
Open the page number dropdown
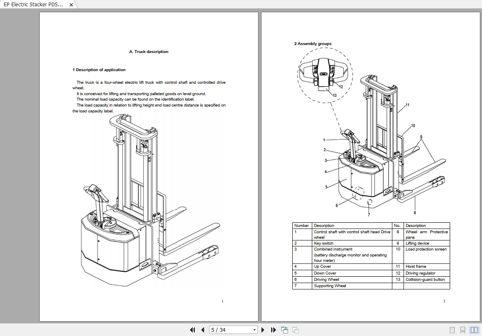pos(254,330)
